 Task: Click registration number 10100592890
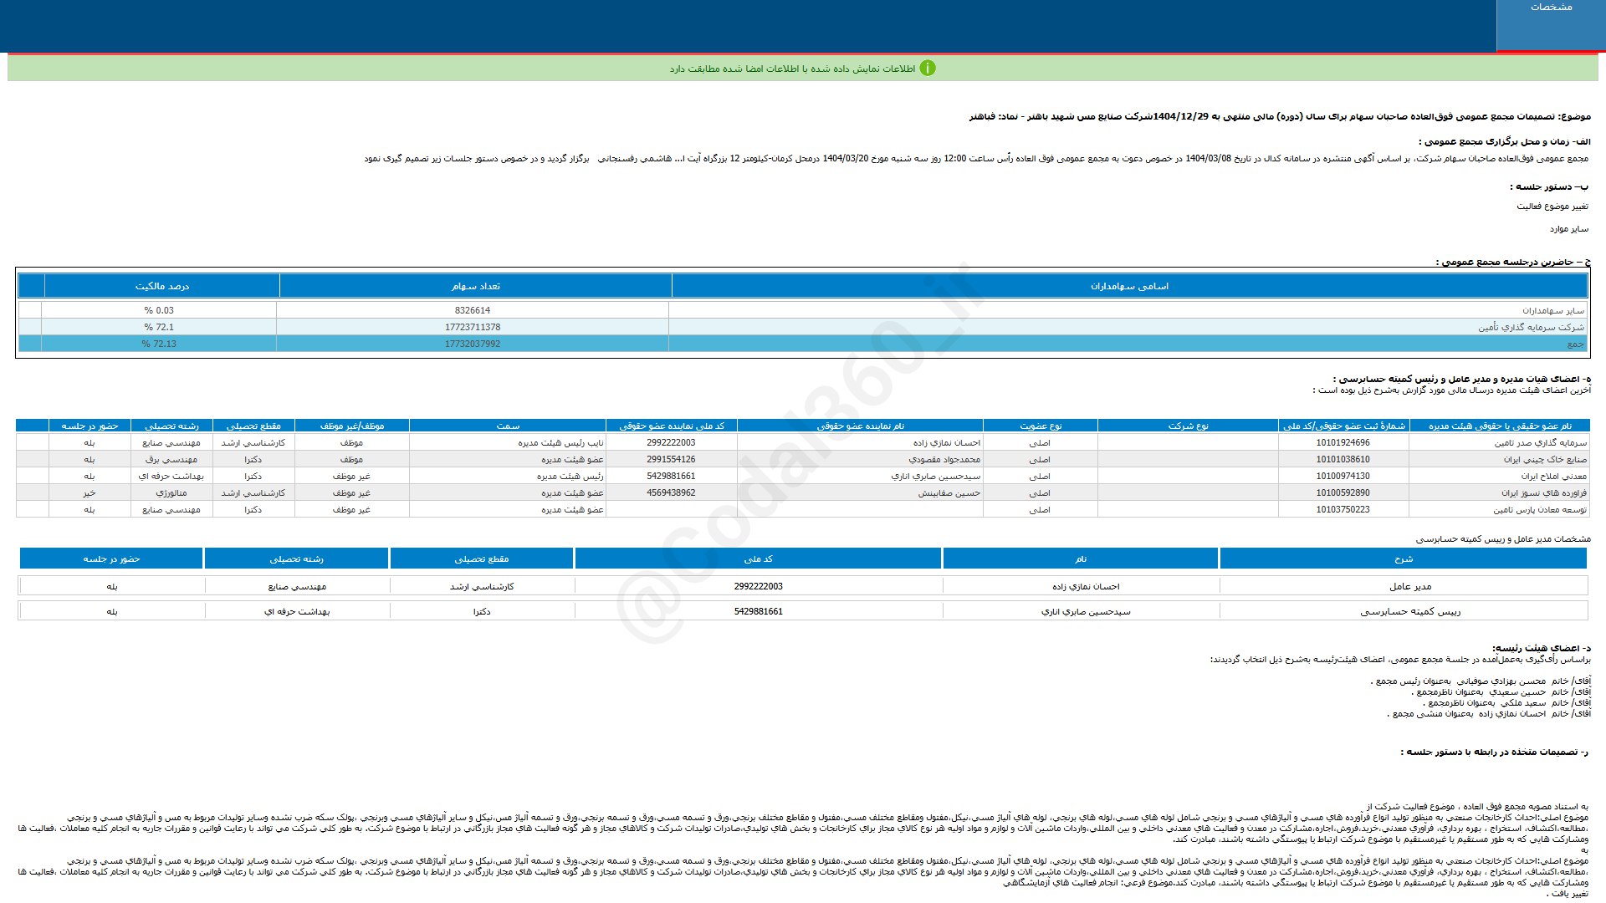coord(1343,492)
